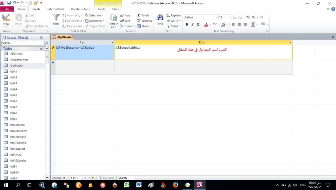The image size is (336, 190).
Task: Open All Access Objects pane menu
Action: pyautogui.click(x=42, y=37)
